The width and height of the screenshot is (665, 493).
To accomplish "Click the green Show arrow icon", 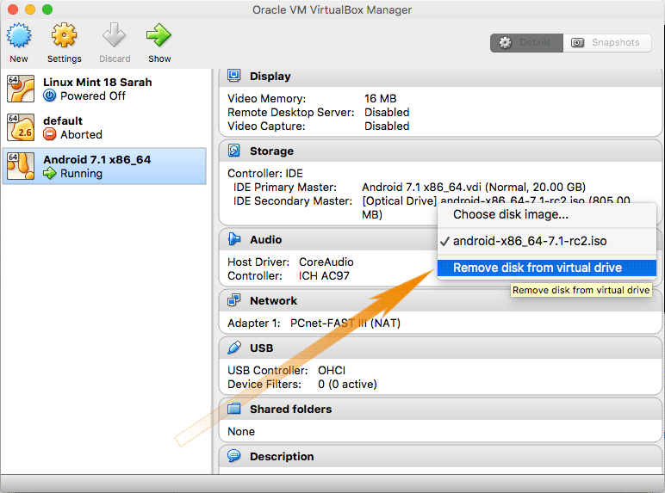I will coord(158,35).
